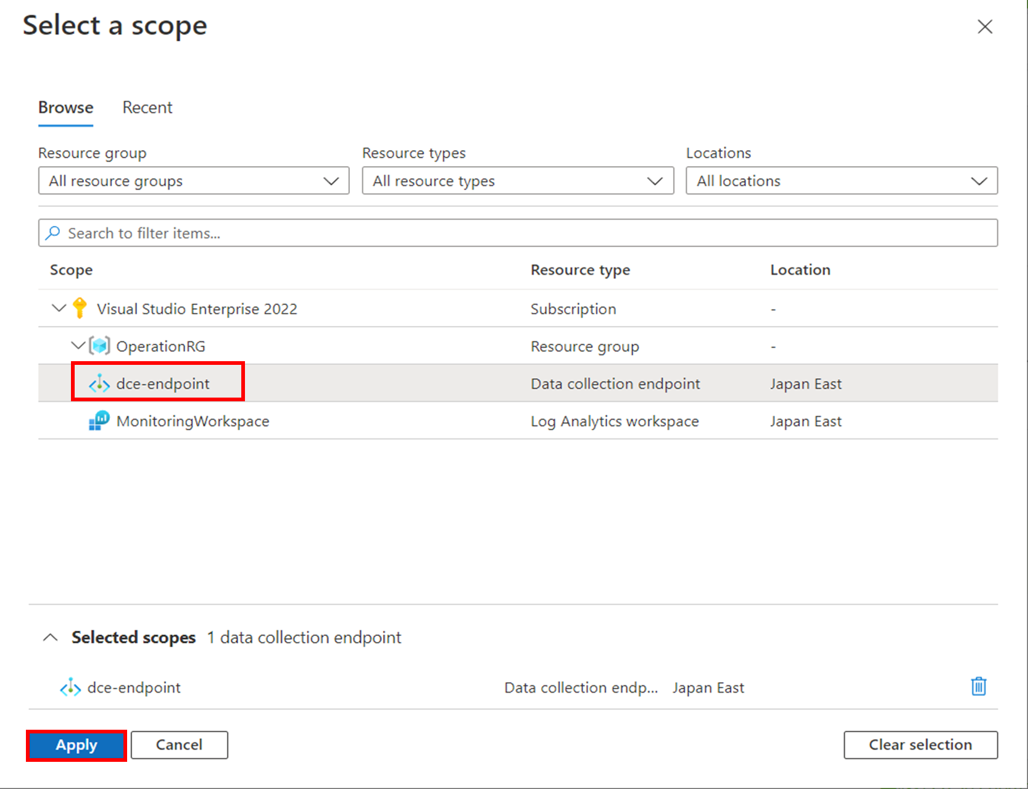The image size is (1028, 789).
Task: Delete dce-endpoint from selected scopes
Action: pyautogui.click(x=979, y=687)
